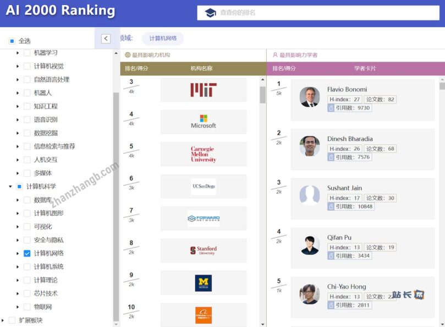The height and width of the screenshot is (327, 445).
Task: Click the Stanford University logo
Action: coord(204,250)
